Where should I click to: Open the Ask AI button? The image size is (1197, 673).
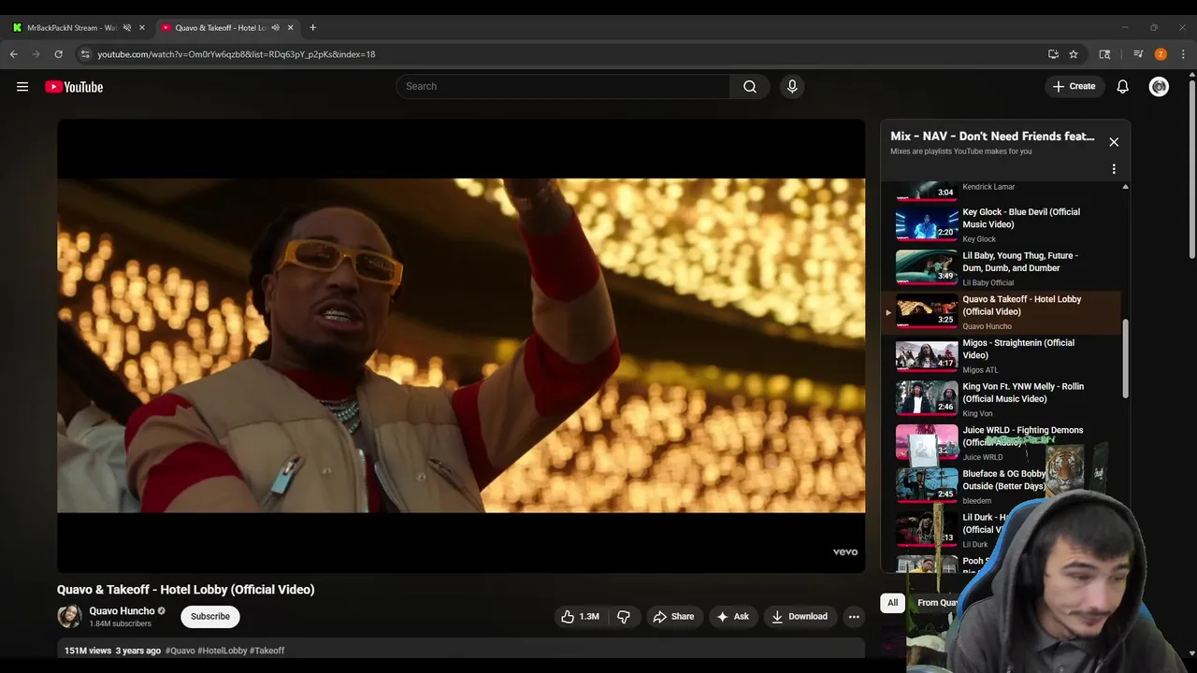coord(732,616)
